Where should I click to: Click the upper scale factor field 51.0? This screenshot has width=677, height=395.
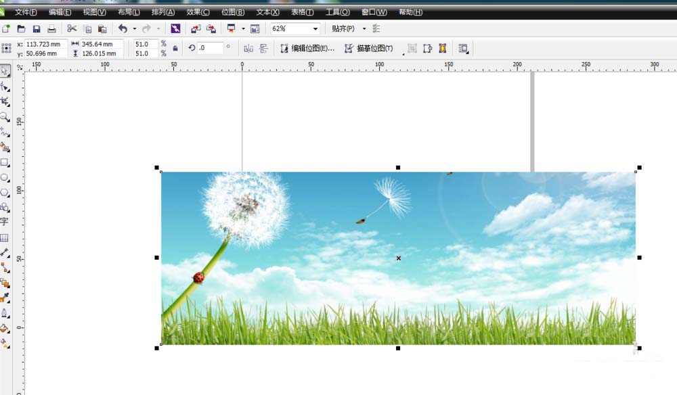pyautogui.click(x=146, y=44)
